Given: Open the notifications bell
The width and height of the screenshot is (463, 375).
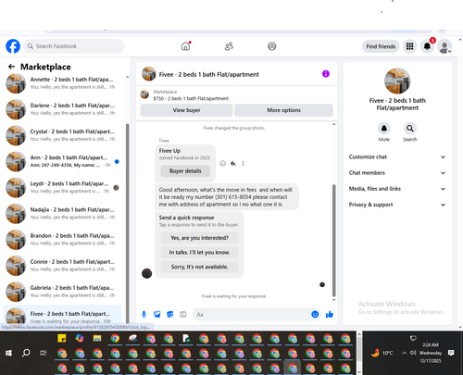Looking at the screenshot, I should click(427, 46).
